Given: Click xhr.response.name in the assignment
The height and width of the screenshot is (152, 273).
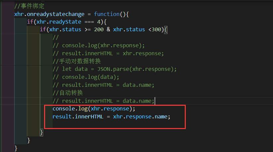Looking at the screenshot, I should pos(140,116).
